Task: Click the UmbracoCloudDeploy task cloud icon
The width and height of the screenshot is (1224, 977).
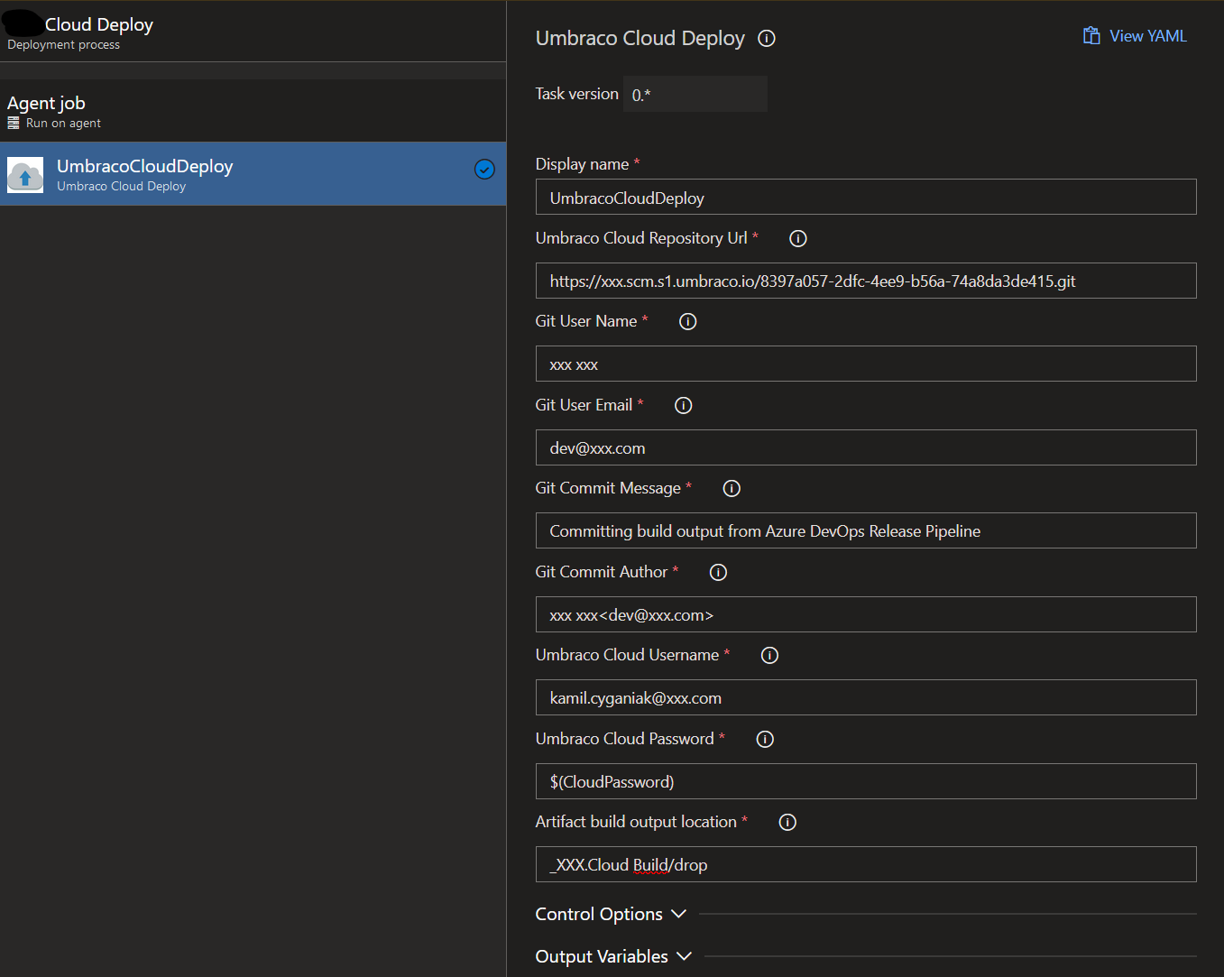Action: (x=25, y=175)
